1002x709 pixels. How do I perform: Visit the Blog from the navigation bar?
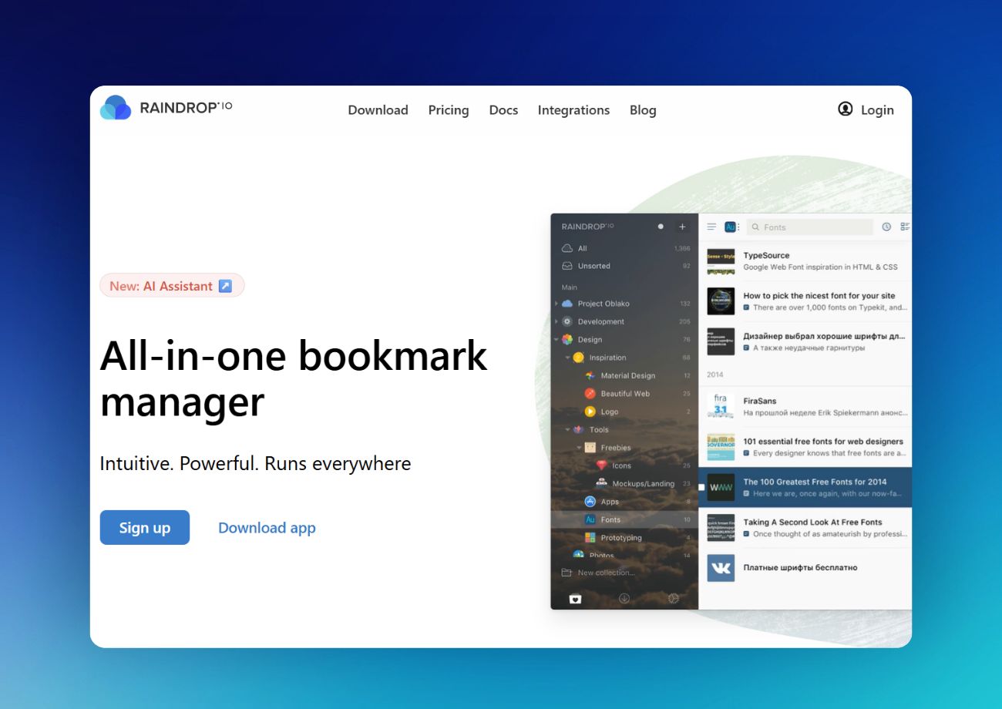[x=643, y=110]
